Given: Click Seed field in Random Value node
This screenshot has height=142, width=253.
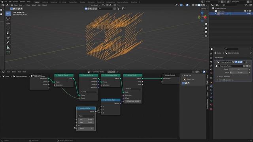Looking at the screenshot, I should tap(86, 129).
